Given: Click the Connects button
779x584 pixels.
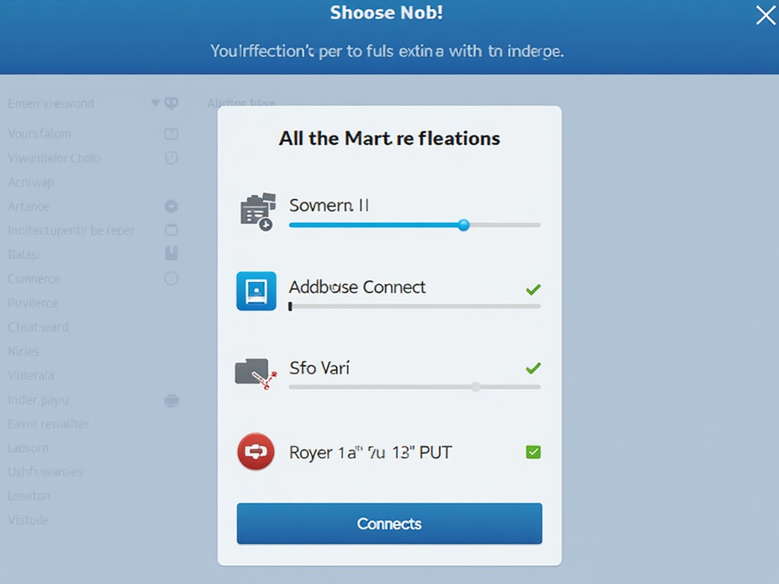Looking at the screenshot, I should (x=389, y=523).
